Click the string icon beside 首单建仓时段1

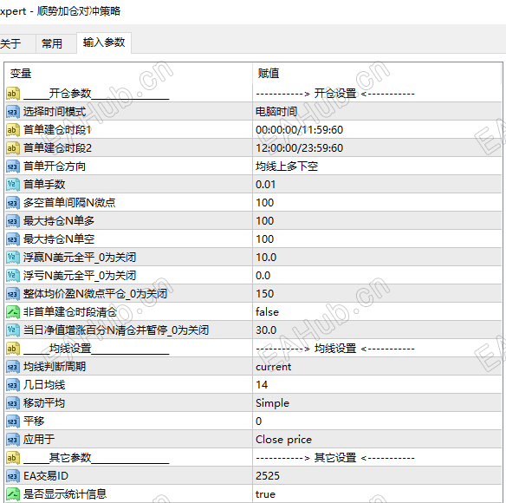(x=13, y=130)
